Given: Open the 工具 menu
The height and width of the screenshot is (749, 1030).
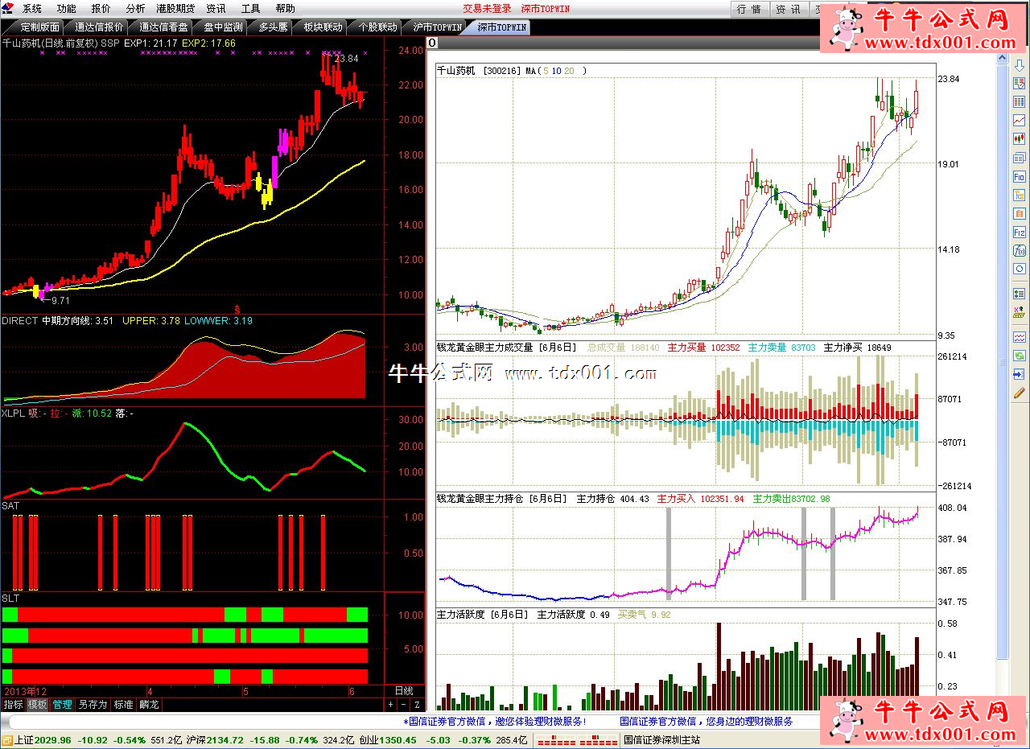Looking at the screenshot, I should 251,9.
